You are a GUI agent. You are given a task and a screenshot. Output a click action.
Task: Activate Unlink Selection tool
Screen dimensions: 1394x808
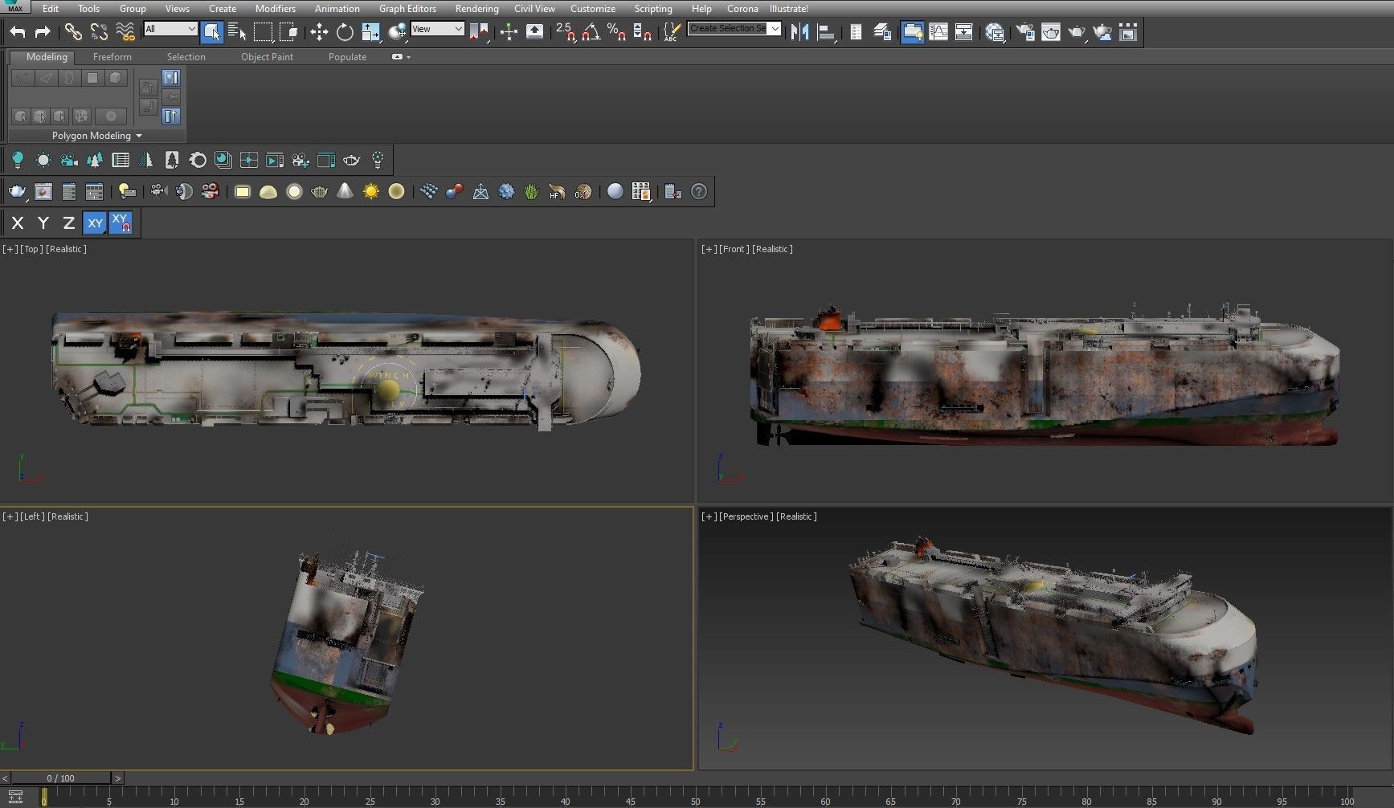pos(99,32)
